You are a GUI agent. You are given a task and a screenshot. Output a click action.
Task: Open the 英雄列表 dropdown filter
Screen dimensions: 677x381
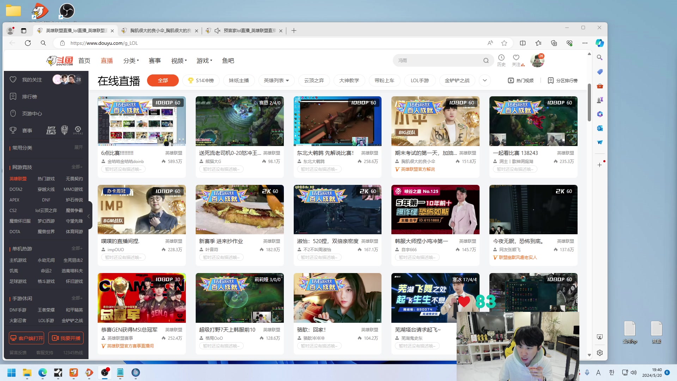coord(276,80)
